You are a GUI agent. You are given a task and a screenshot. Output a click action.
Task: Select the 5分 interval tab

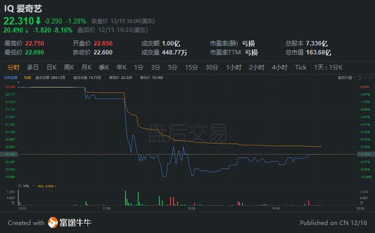tap(172, 67)
